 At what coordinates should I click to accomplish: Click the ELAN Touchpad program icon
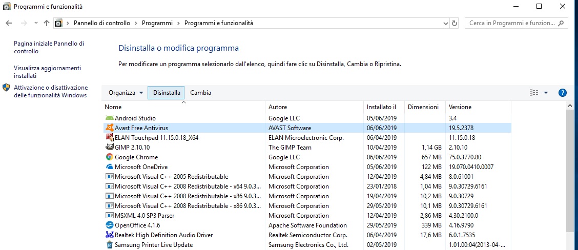coord(109,137)
